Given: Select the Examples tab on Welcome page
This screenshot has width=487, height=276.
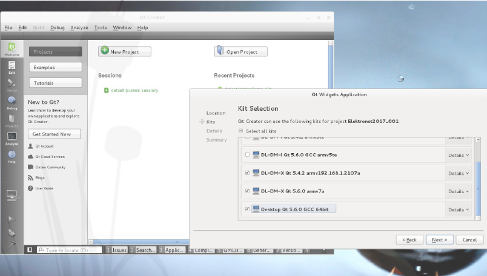Looking at the screenshot, I should click(56, 67).
